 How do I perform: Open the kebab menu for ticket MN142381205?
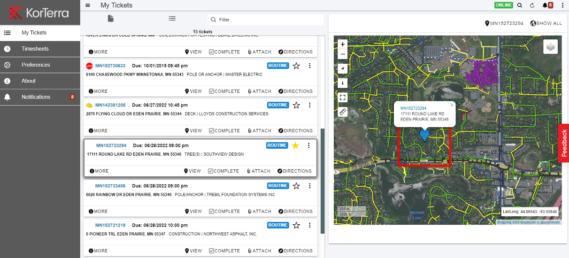pyautogui.click(x=309, y=105)
